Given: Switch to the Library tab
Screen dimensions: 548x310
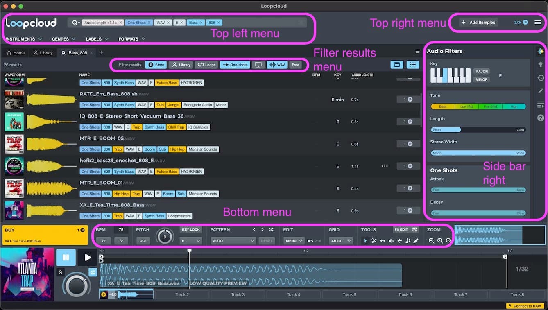Looking at the screenshot, I should [43, 53].
